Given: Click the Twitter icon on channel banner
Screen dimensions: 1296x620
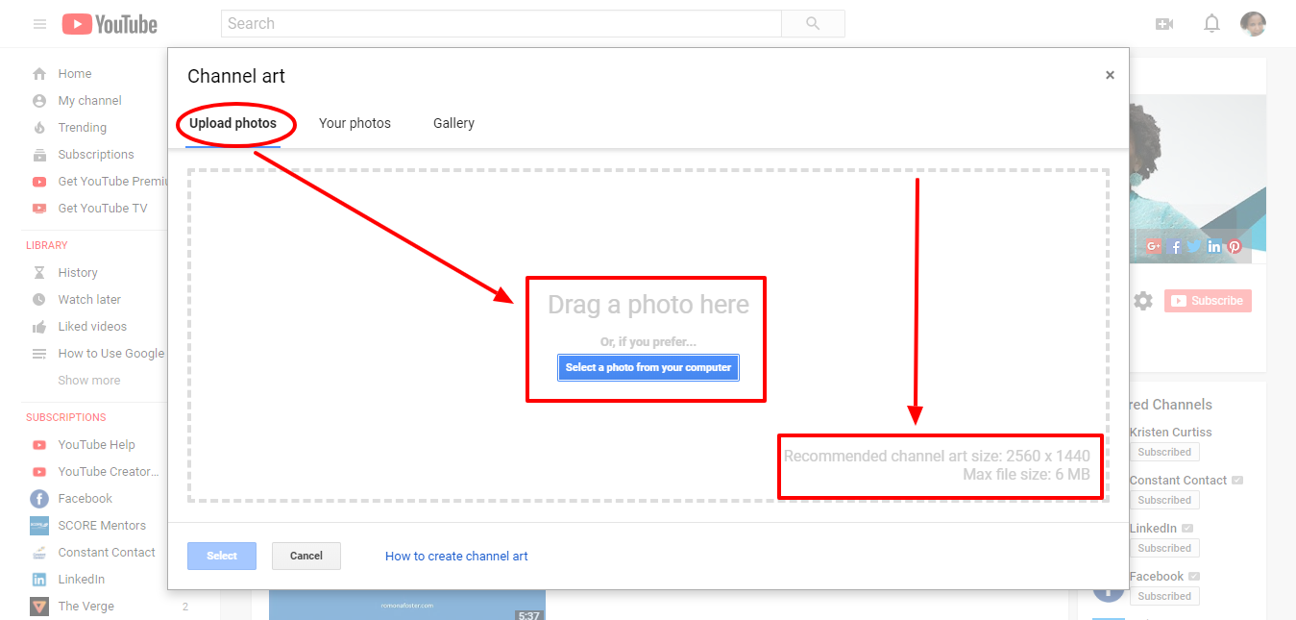Looking at the screenshot, I should click(x=1194, y=246).
